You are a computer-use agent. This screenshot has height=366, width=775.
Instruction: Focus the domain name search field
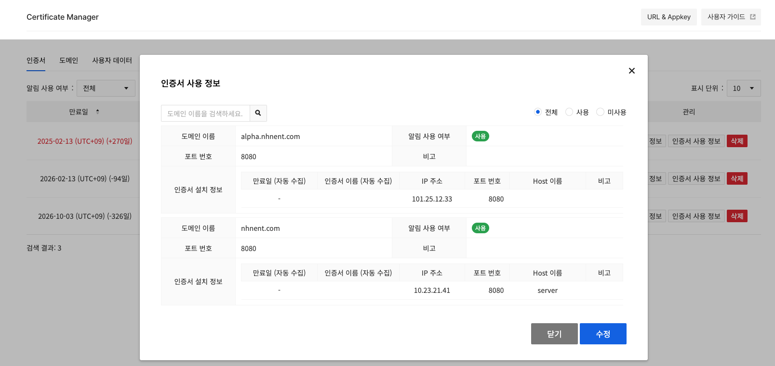pos(205,114)
